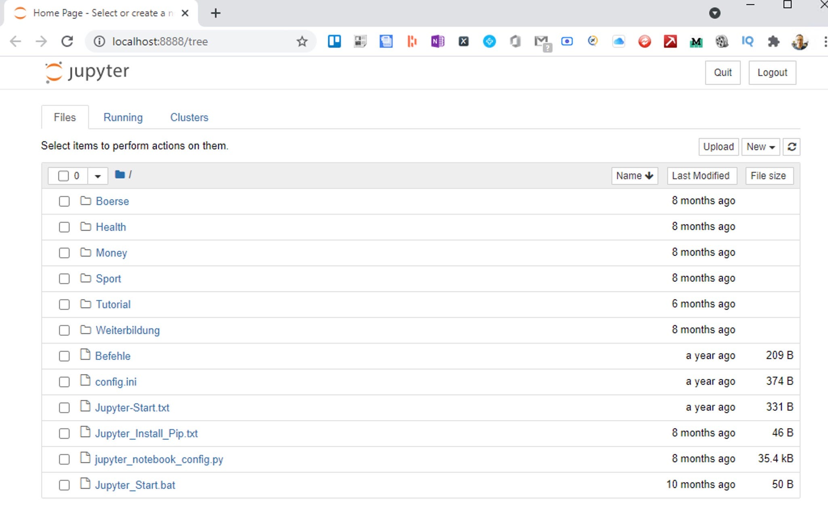Open the Trello extension icon
Viewport: 828px width, 509px height.
334,41
